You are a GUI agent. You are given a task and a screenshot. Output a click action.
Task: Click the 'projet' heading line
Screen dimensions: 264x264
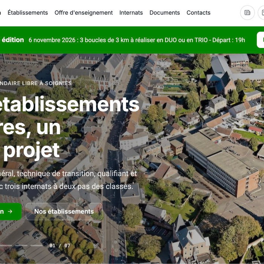pos(31,150)
